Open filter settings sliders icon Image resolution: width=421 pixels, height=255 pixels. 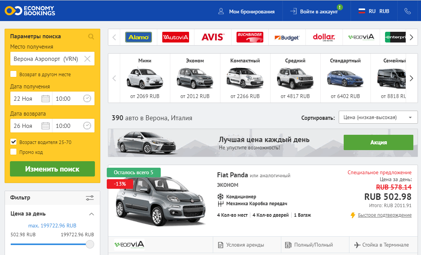point(90,198)
